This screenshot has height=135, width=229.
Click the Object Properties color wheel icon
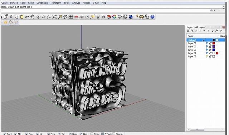[114, 17]
